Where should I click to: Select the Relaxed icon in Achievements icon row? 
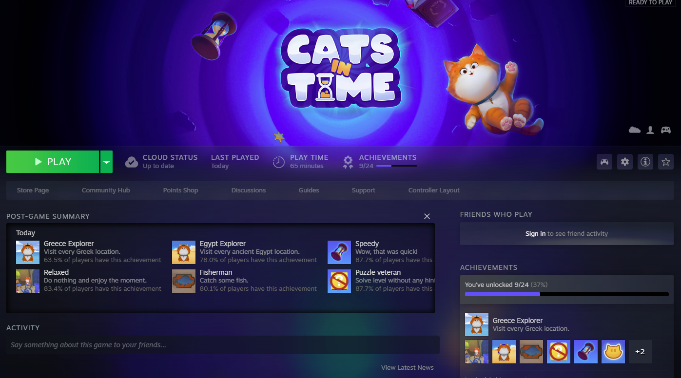[477, 352]
